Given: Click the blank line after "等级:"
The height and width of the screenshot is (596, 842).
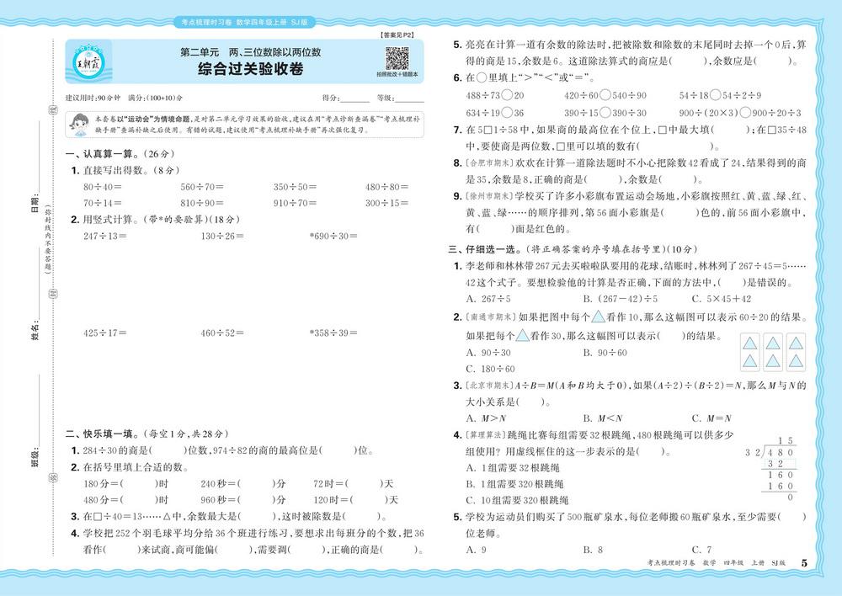Looking at the screenshot, I should pos(410,98).
